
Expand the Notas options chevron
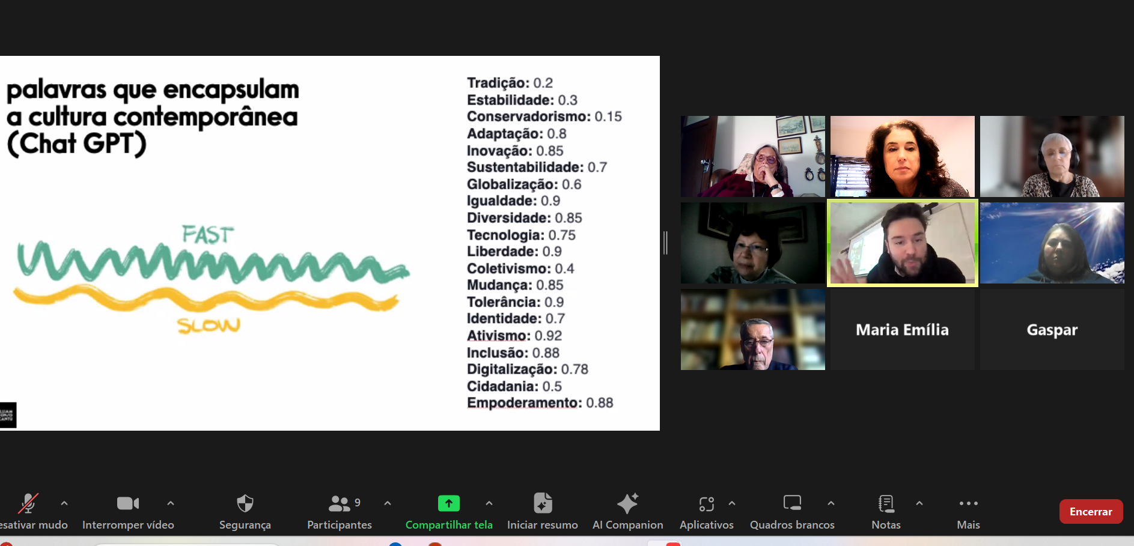click(919, 503)
